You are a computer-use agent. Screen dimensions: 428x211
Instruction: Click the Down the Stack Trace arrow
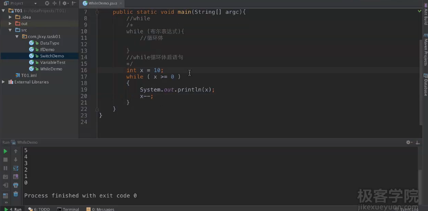point(16,159)
